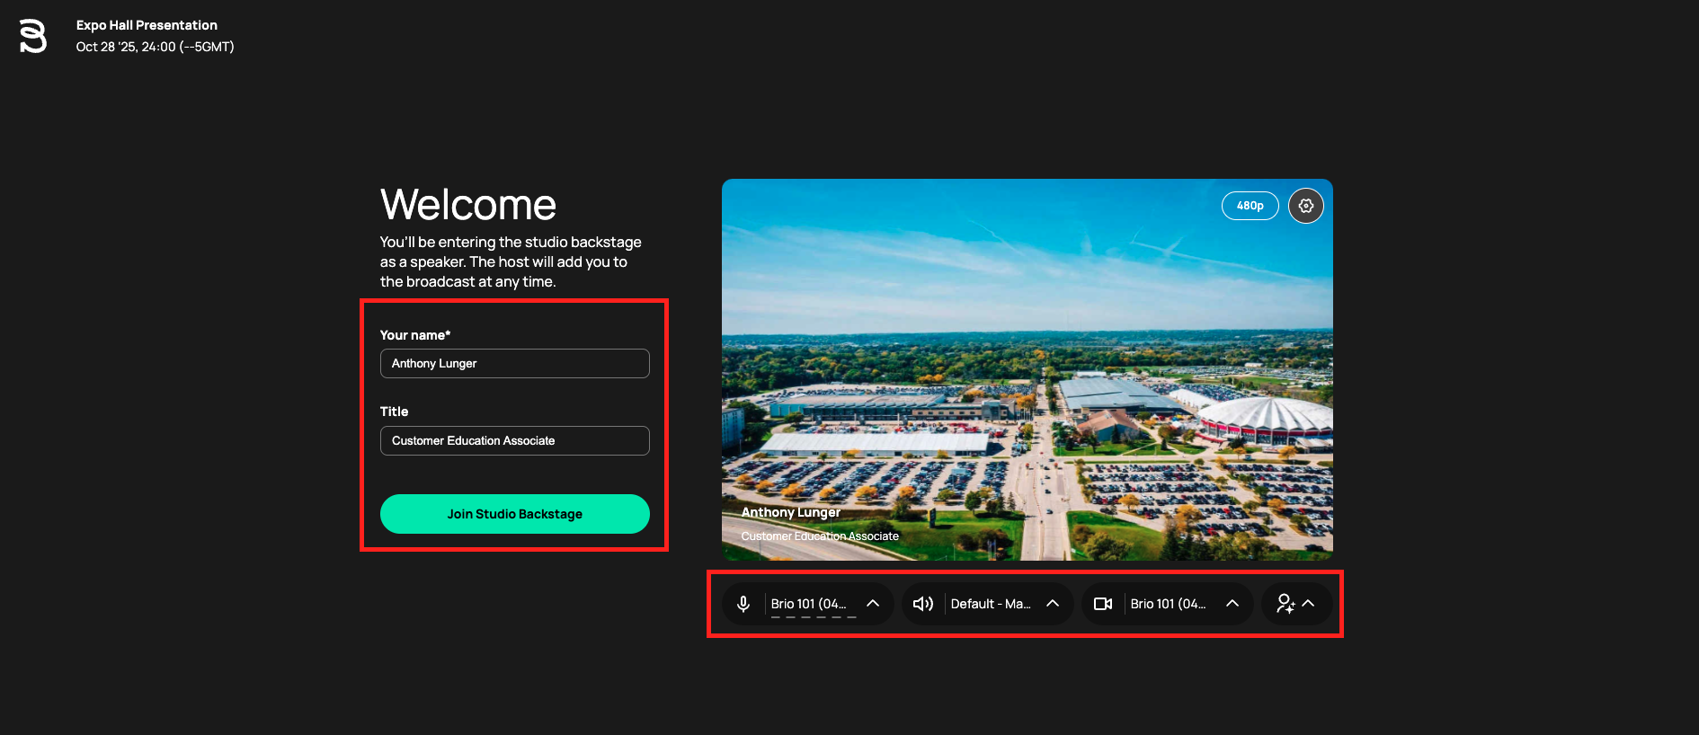Image resolution: width=1699 pixels, height=735 pixels.
Task: Expand microphone device list chevron
Action: point(873,603)
